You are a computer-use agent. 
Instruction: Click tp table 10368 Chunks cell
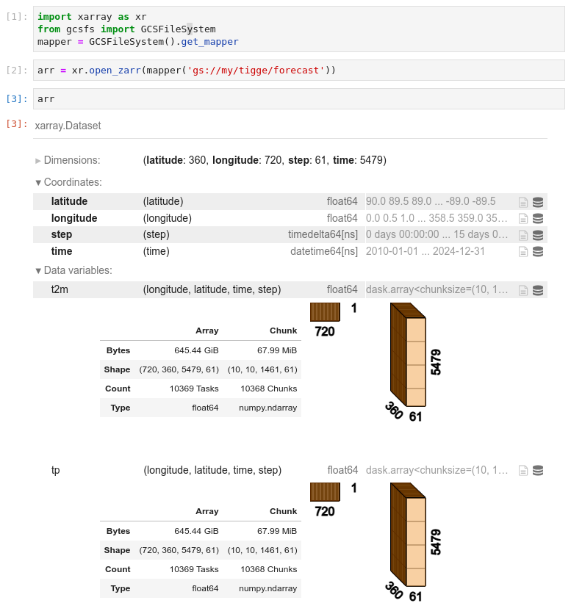pos(268,569)
